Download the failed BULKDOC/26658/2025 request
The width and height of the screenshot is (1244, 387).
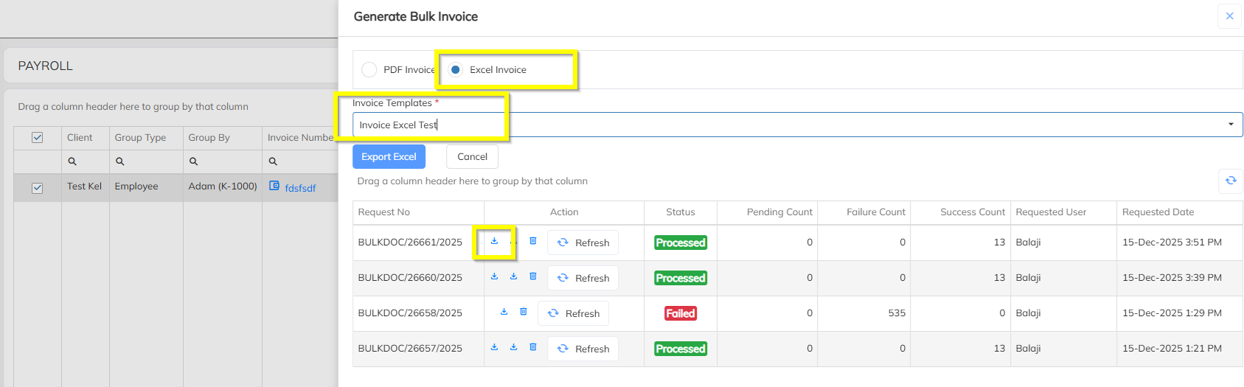point(504,312)
